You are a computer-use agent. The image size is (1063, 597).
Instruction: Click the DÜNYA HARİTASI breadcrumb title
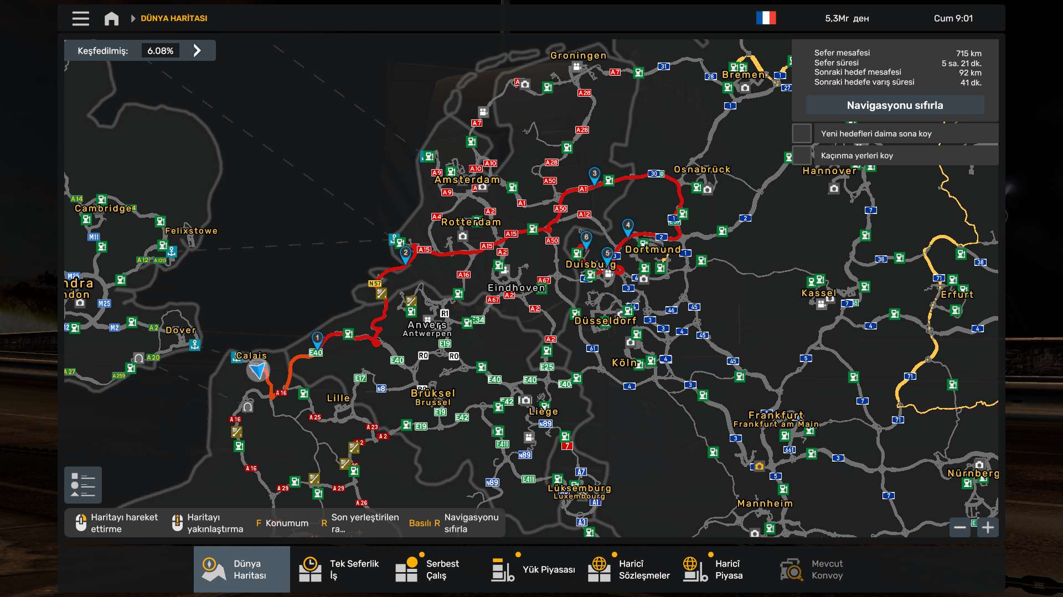tap(174, 18)
